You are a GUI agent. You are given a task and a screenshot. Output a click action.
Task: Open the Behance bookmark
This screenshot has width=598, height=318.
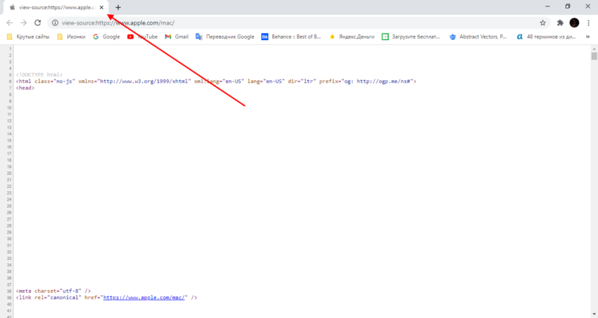coord(291,37)
